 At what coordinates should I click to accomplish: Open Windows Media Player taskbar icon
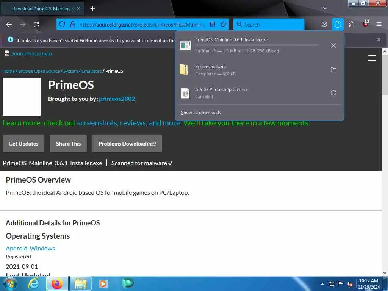(x=103, y=283)
